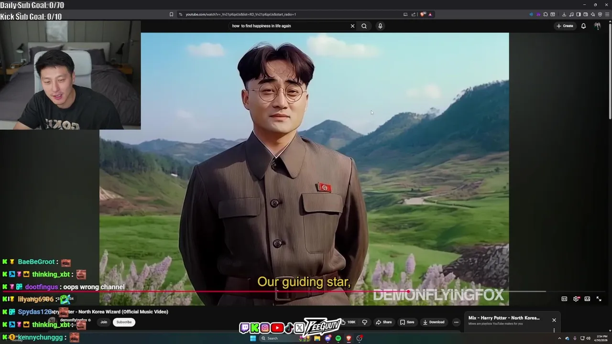Exit full screen with the player button
612x344 pixels.
(599, 299)
